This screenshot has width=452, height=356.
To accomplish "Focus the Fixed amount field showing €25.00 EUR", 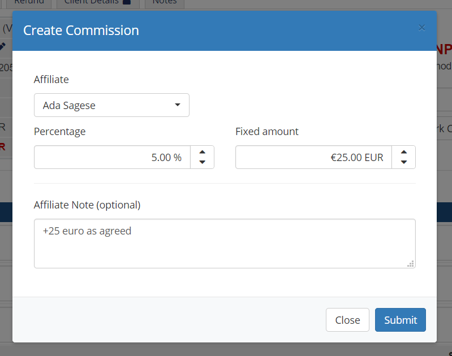I will (x=313, y=157).
